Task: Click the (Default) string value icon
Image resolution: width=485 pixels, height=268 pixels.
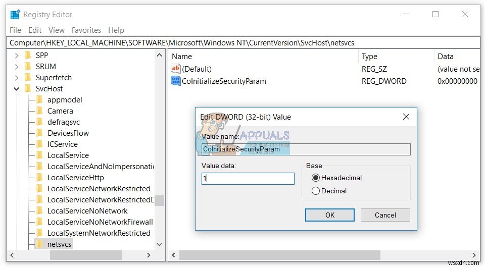Action: [175, 69]
